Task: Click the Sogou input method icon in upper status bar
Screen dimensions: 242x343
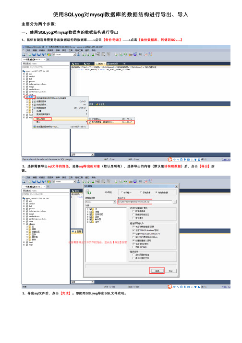Action: 170,159
